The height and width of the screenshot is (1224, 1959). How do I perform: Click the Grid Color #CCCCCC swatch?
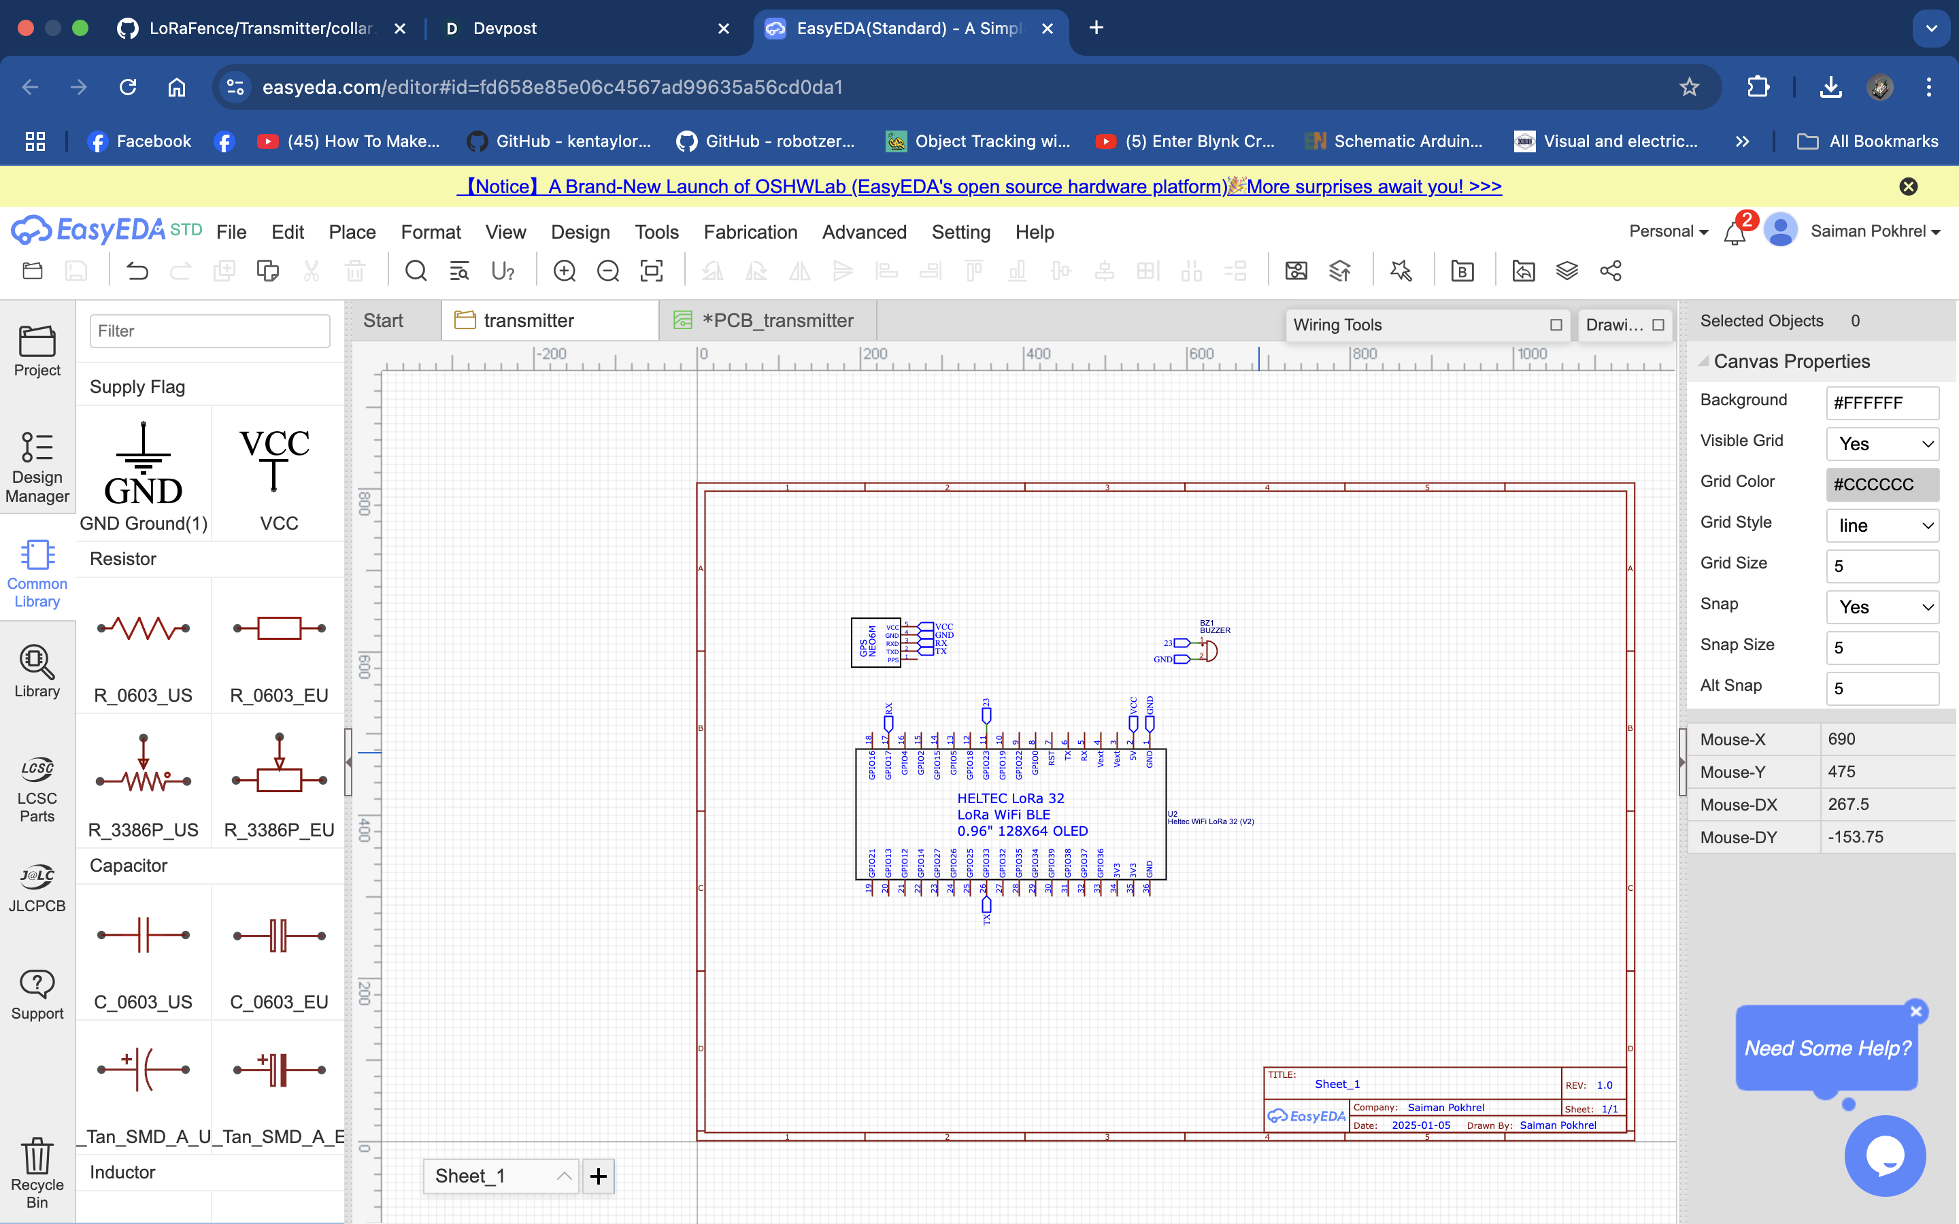pyautogui.click(x=1881, y=484)
